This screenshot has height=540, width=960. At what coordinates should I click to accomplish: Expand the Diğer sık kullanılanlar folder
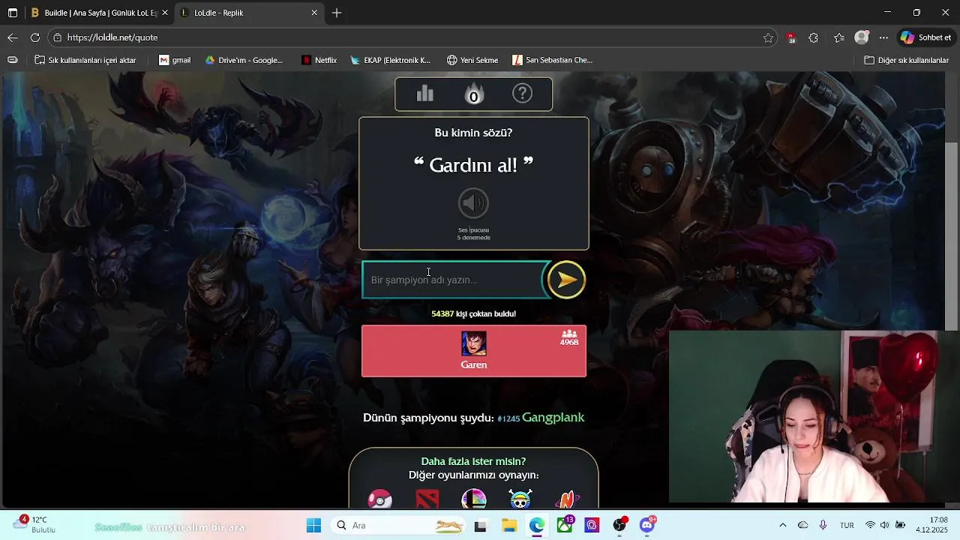click(x=906, y=60)
